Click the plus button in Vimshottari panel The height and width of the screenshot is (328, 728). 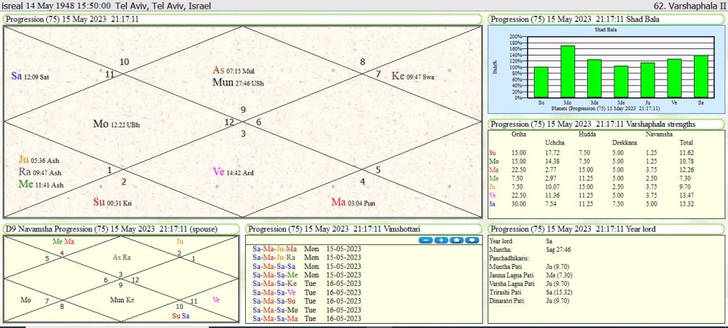coord(442,240)
